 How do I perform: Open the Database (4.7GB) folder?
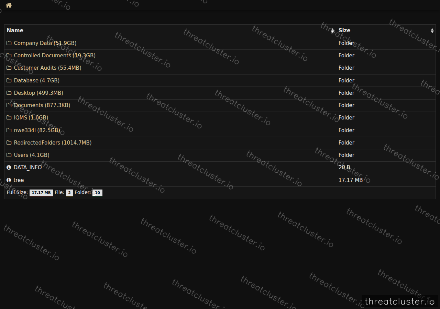pos(36,81)
